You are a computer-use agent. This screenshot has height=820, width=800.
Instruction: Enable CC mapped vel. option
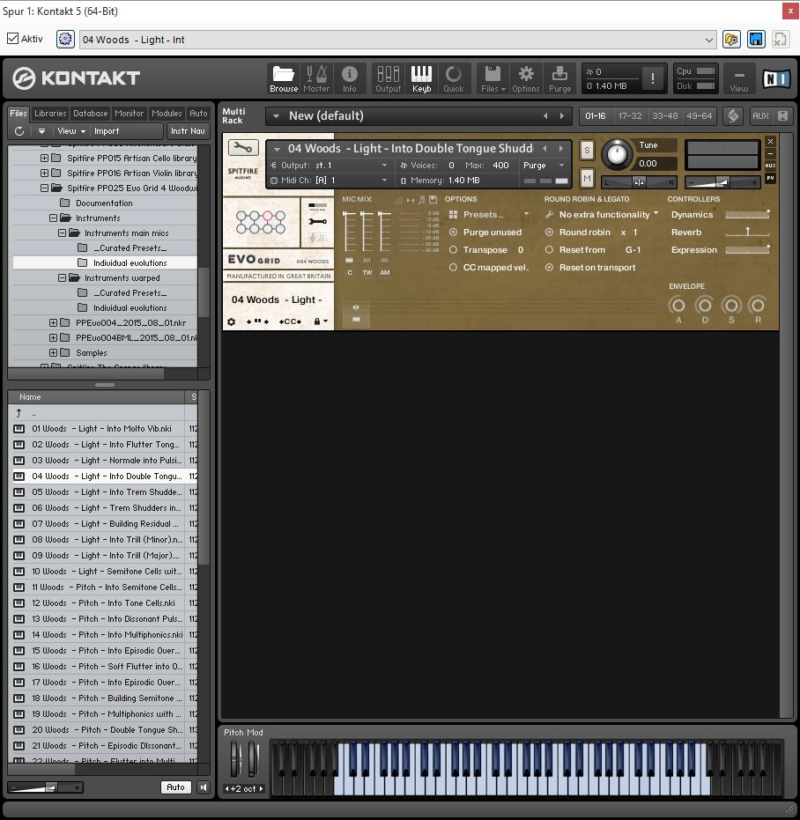pyautogui.click(x=453, y=267)
